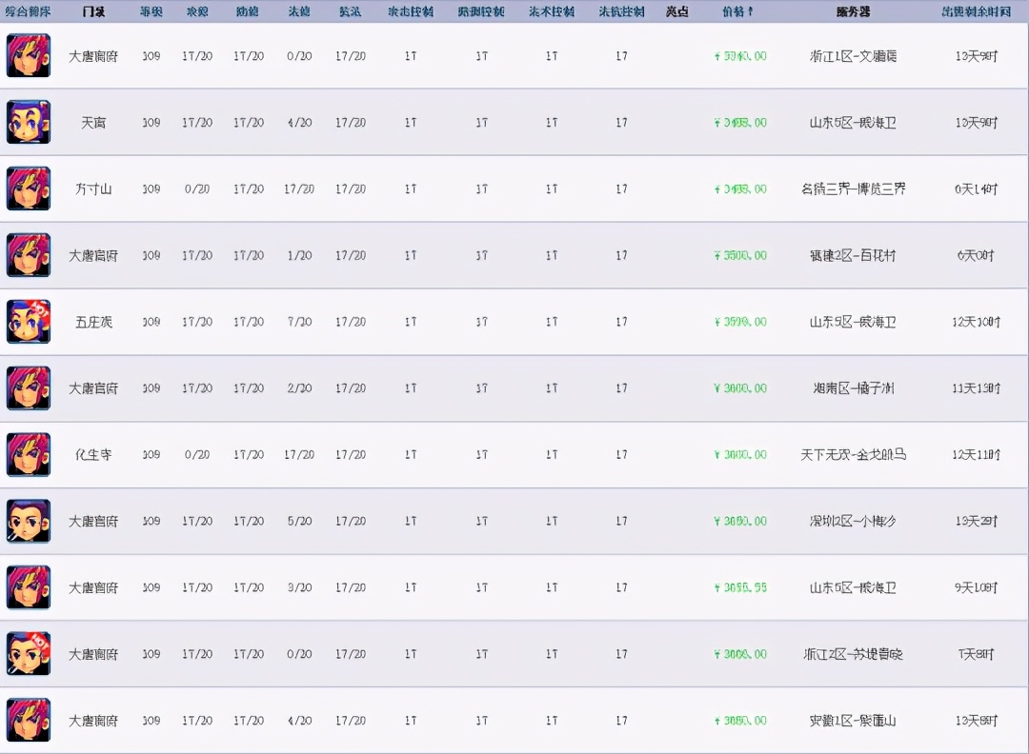Open the 天宫 character avatar
Image resolution: width=1029 pixels, height=754 pixels.
click(29, 122)
